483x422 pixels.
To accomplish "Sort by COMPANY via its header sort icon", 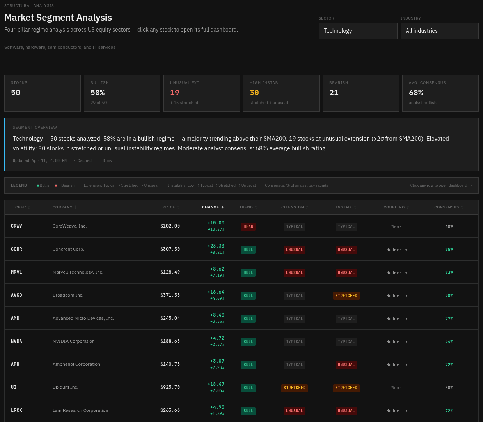I will (75, 207).
